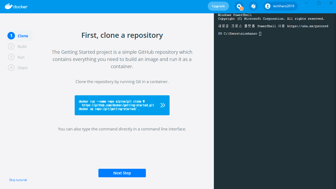The image size is (336, 189).
Task: Click the 'Windows PowerShell' terminal title line
Action: coord(235,15)
